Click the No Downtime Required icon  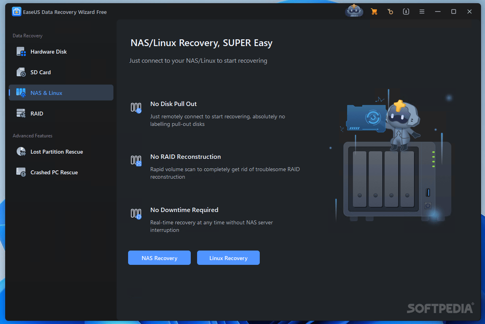(x=136, y=213)
